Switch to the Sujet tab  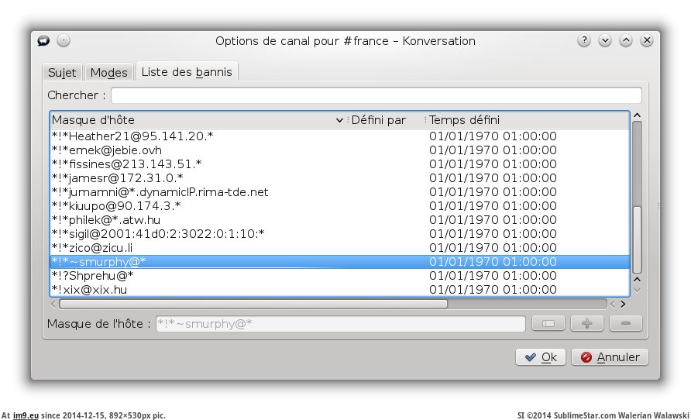pyautogui.click(x=62, y=72)
